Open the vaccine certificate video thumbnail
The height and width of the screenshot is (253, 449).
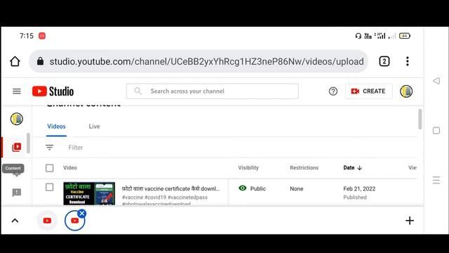coord(89,193)
